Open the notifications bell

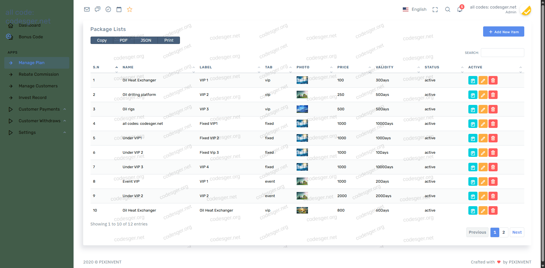[460, 9]
